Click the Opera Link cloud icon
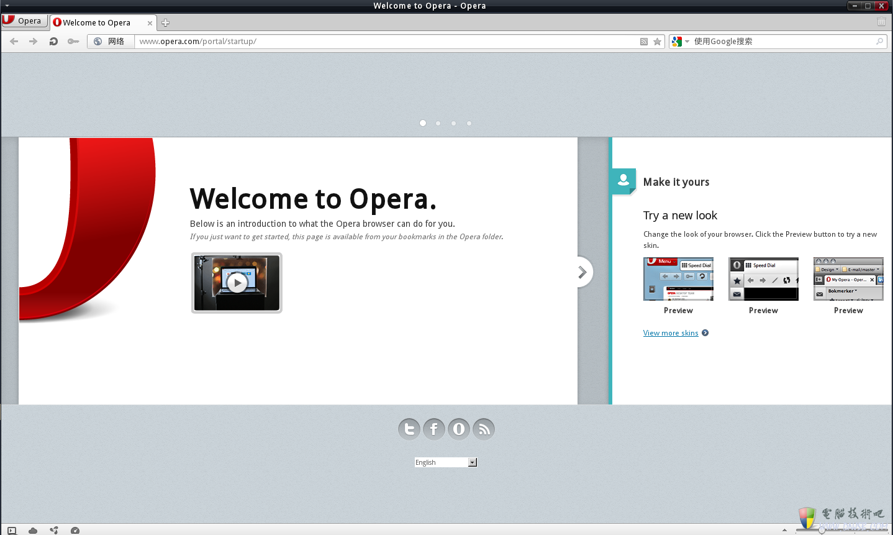 (x=33, y=530)
